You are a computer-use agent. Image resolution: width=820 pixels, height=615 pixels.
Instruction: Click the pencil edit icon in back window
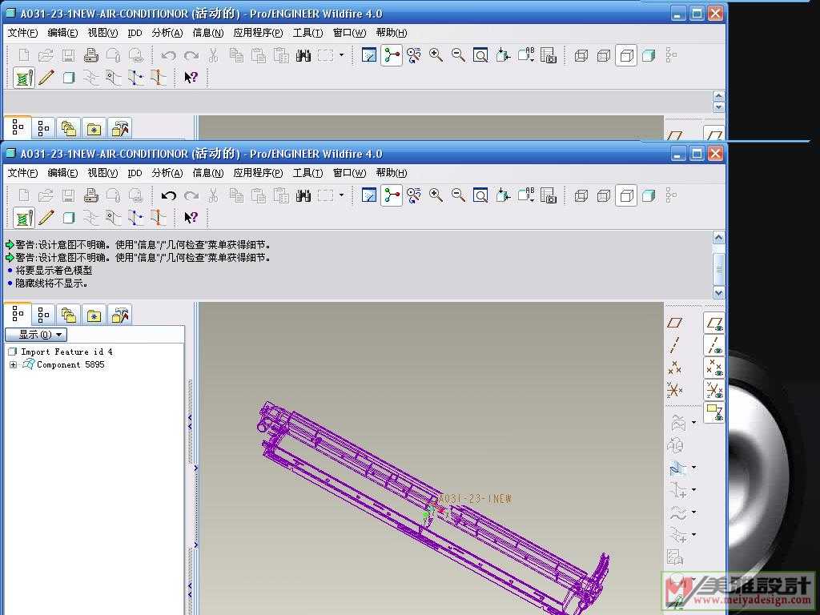point(46,78)
